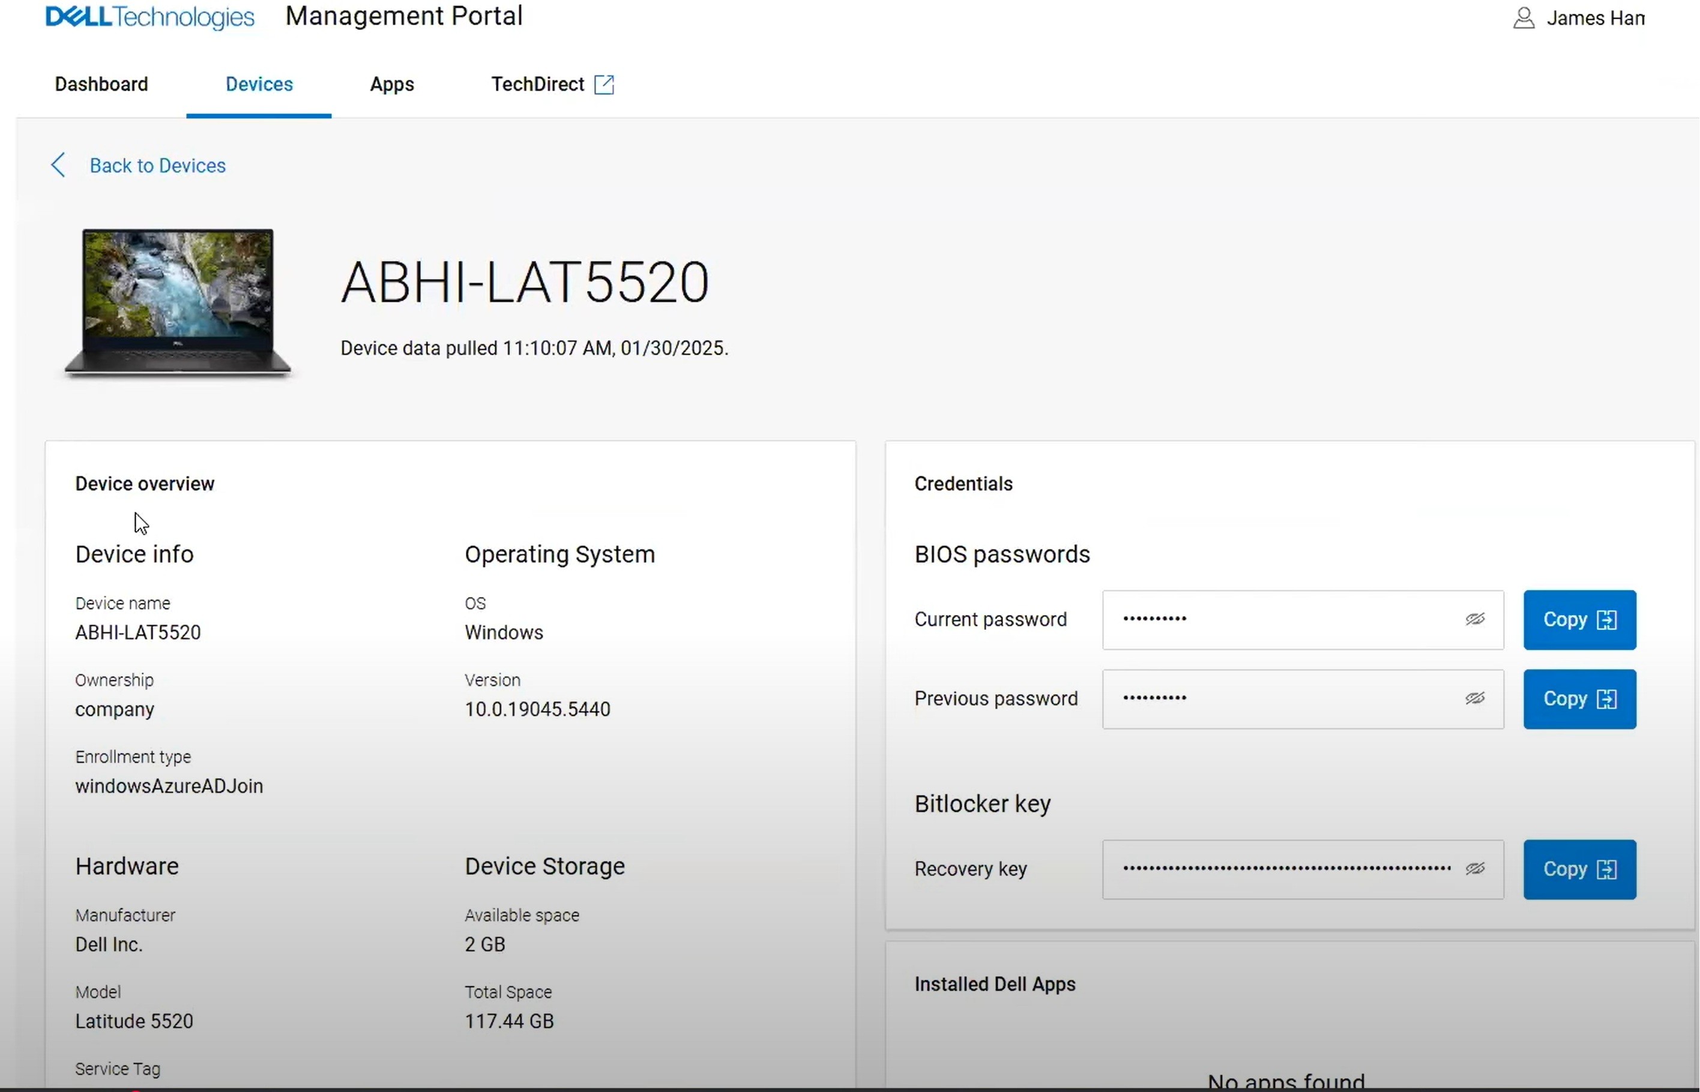Select the Devices tab
Image resolution: width=1700 pixels, height=1092 pixels.
point(259,83)
